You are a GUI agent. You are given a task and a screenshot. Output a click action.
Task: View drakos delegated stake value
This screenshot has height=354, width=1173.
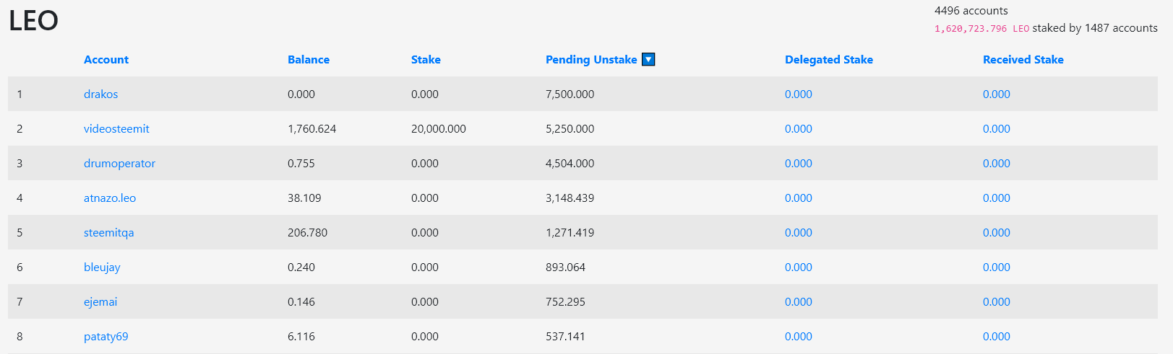[x=799, y=94]
